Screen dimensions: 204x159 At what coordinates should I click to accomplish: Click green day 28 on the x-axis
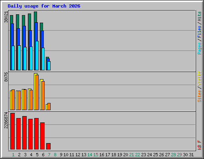point(173,155)
